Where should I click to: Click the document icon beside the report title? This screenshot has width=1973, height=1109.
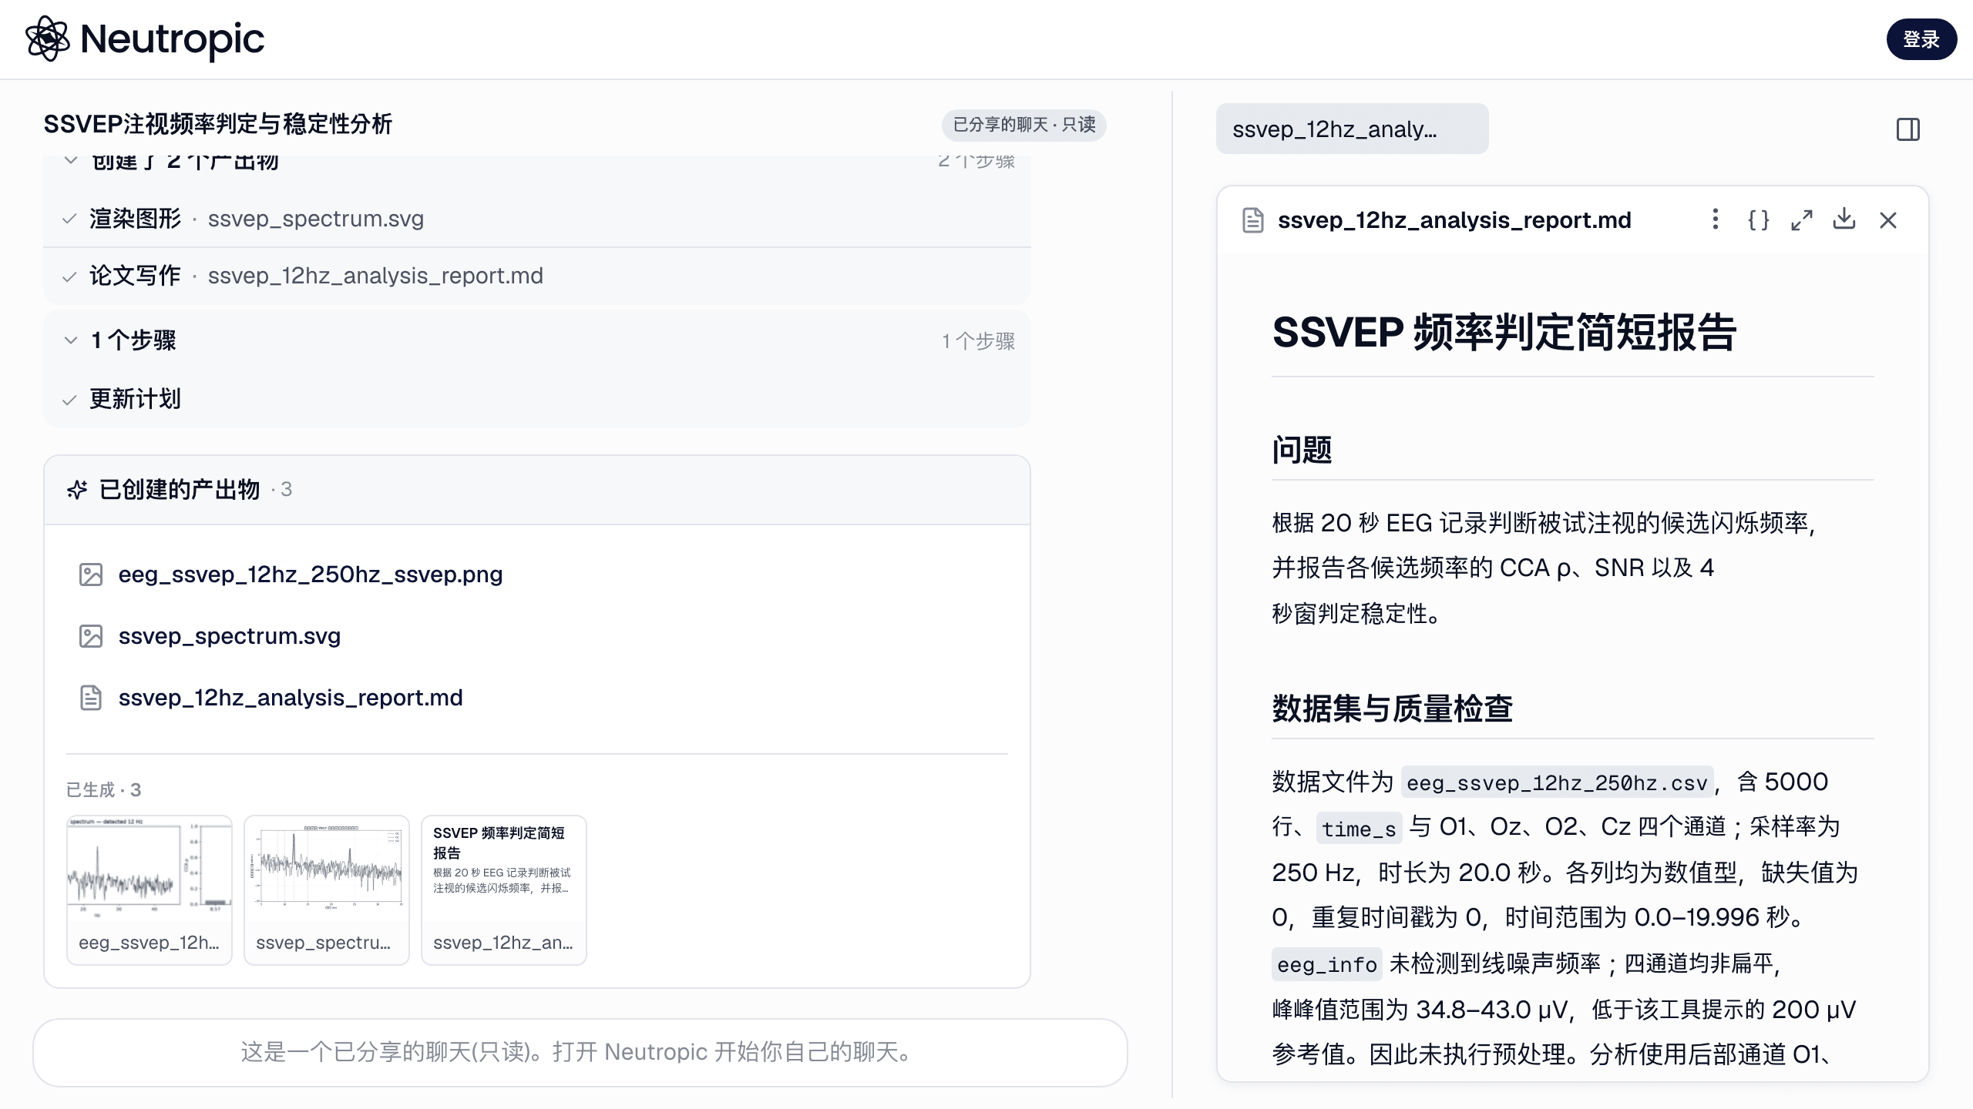click(x=1253, y=220)
